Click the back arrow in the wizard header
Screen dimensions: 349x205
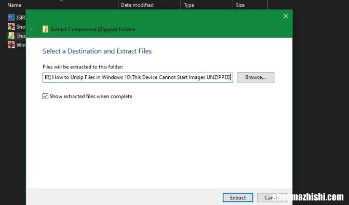pyautogui.click(x=32, y=29)
